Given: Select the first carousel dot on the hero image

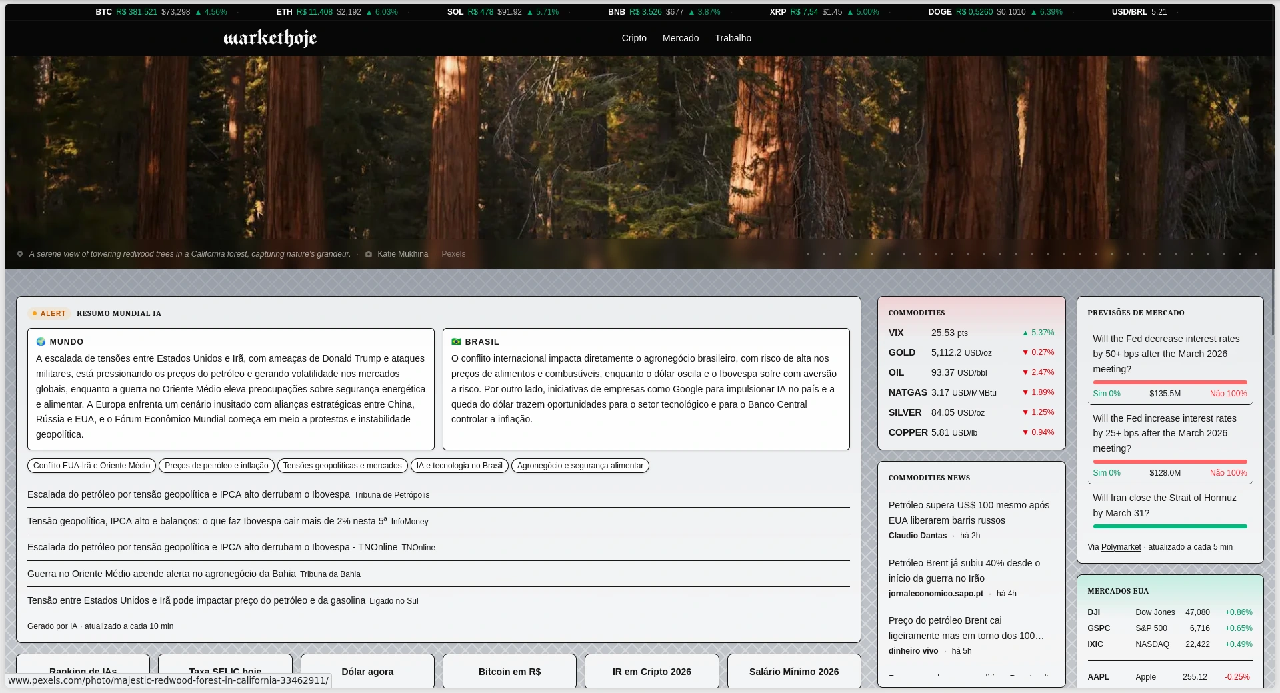Looking at the screenshot, I should pyautogui.click(x=807, y=254).
